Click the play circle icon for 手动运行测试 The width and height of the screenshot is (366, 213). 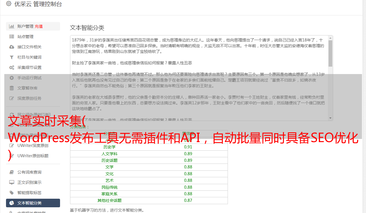[12, 78]
